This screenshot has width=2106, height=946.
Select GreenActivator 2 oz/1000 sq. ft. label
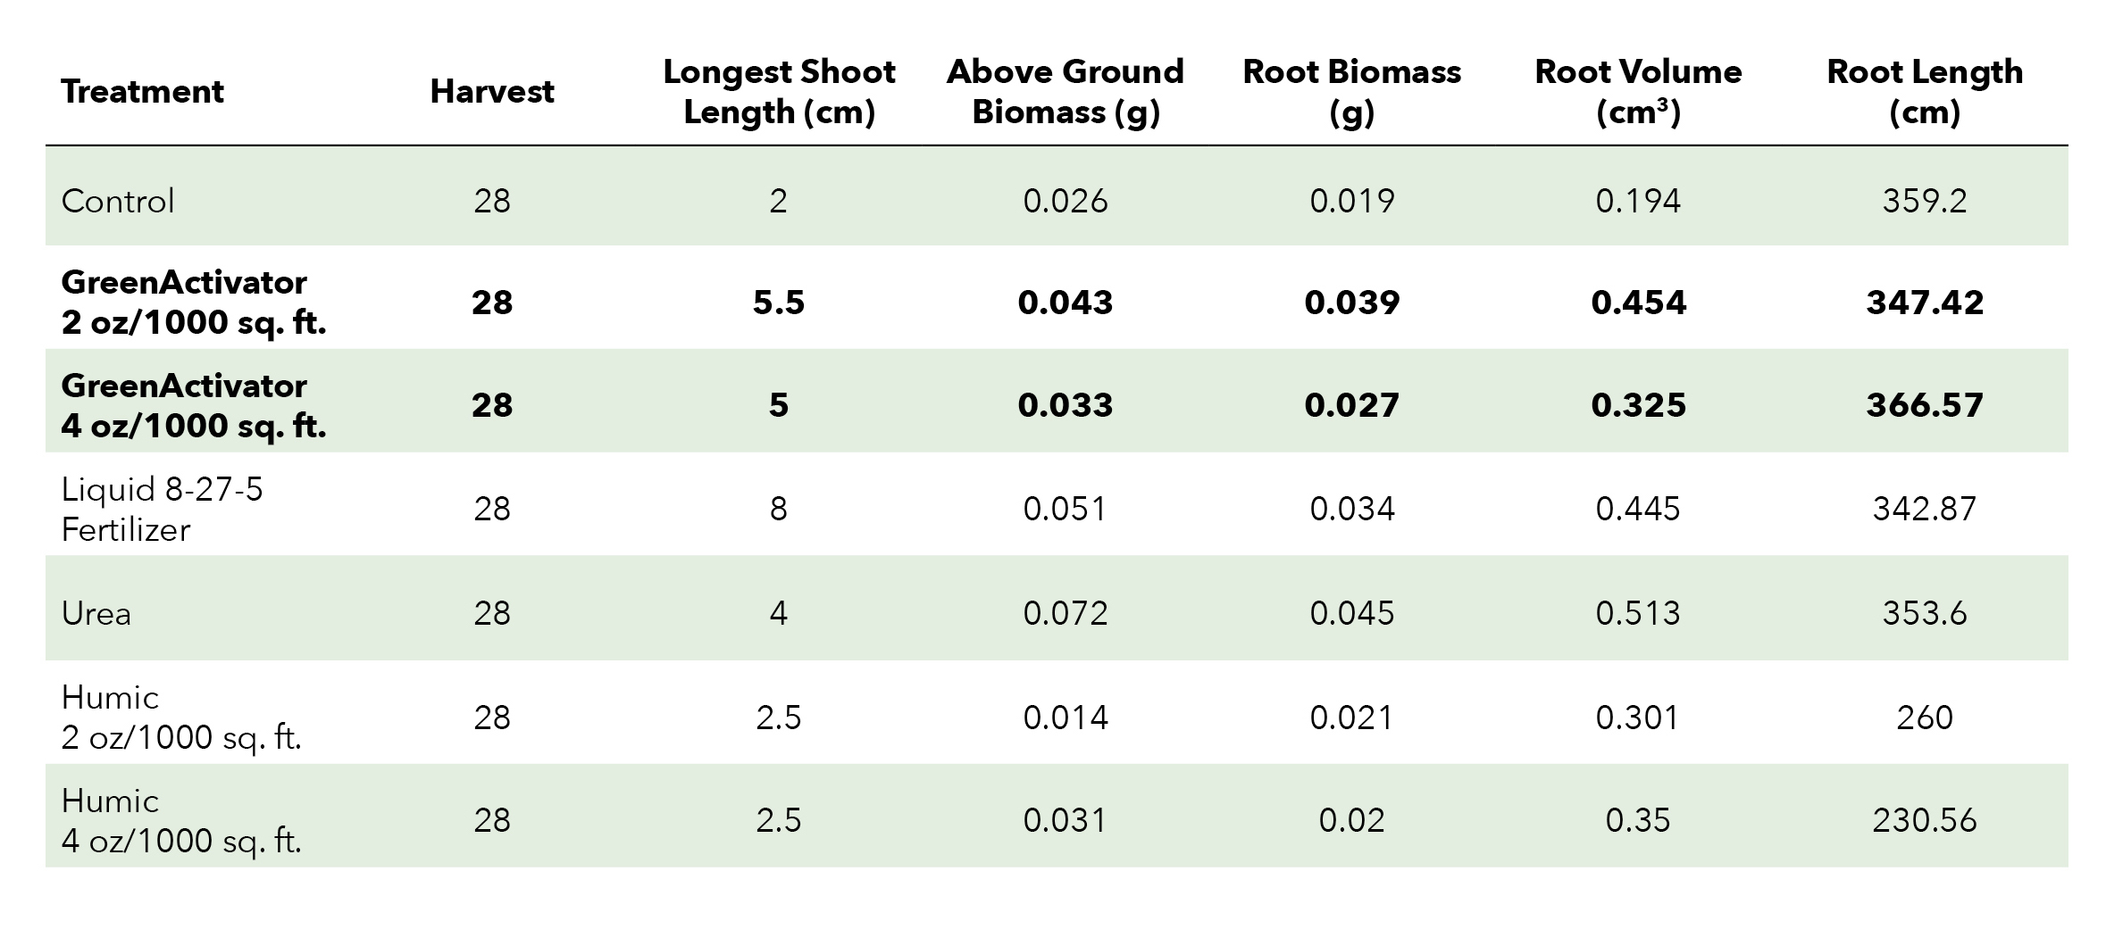coord(194,302)
